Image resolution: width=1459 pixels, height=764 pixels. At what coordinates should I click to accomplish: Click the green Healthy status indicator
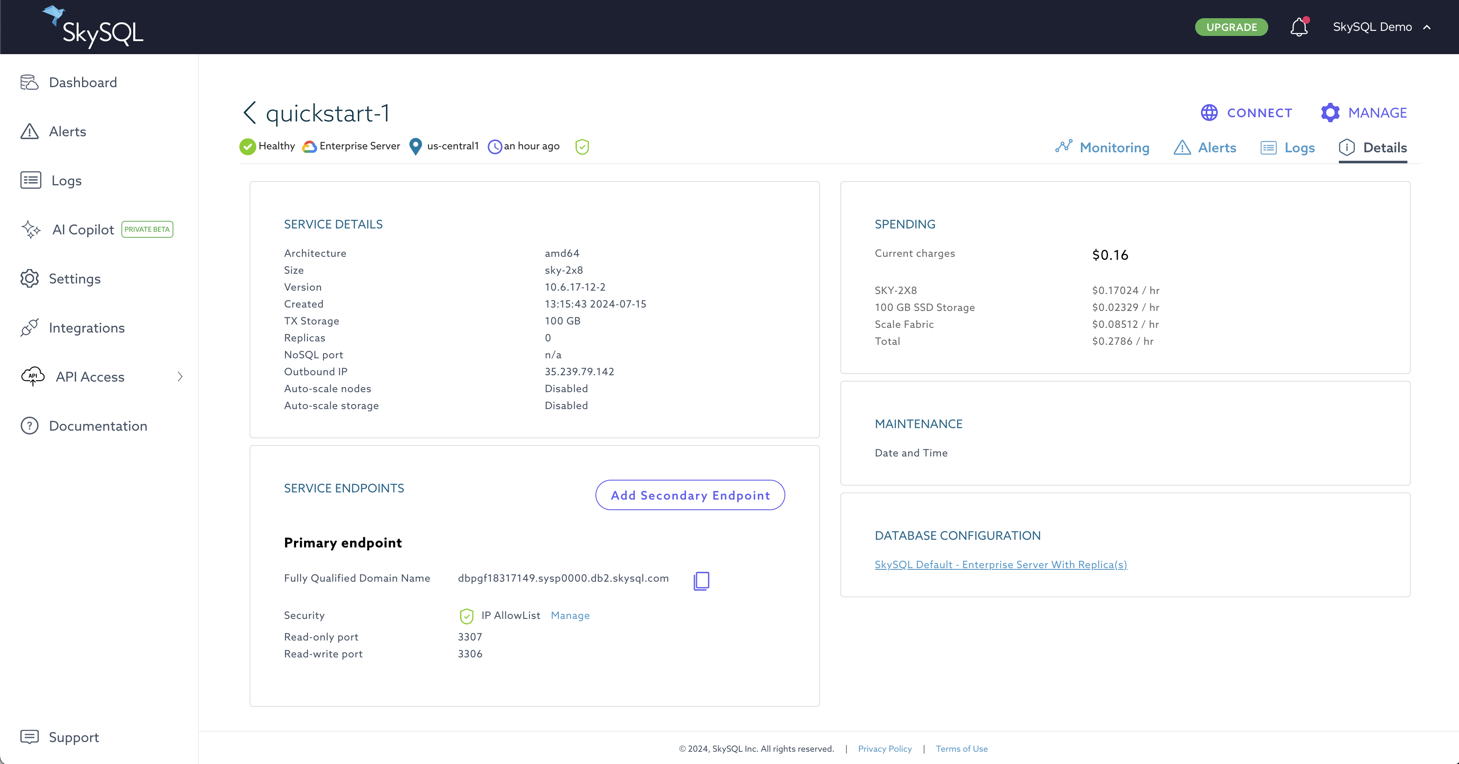[247, 146]
